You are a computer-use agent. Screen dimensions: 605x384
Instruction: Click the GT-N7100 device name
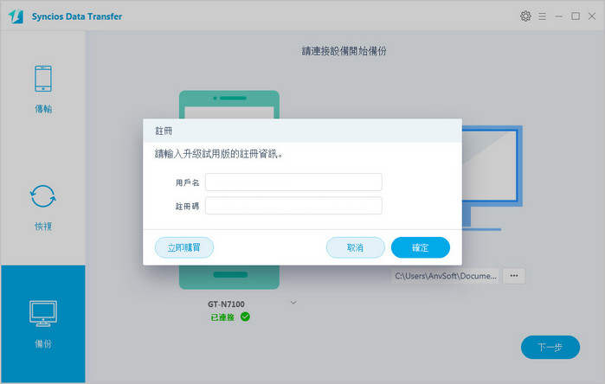click(x=226, y=304)
